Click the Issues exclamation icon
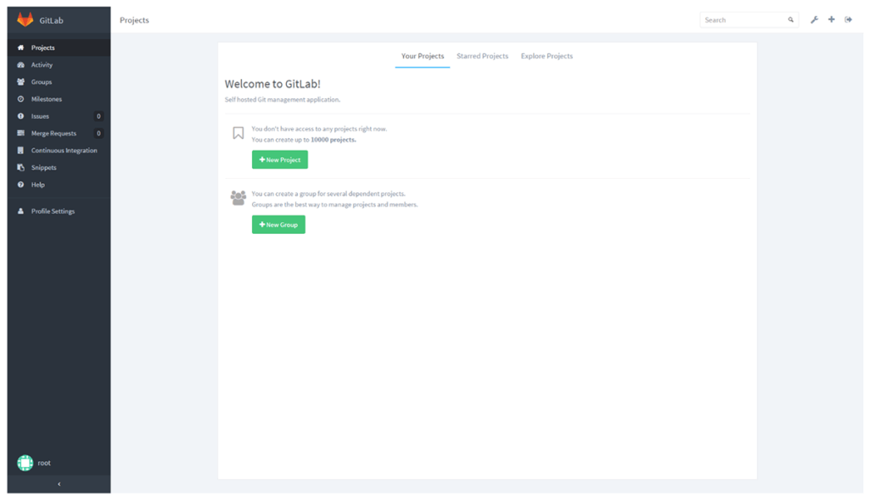Image resolution: width=869 pixels, height=496 pixels. click(20, 116)
